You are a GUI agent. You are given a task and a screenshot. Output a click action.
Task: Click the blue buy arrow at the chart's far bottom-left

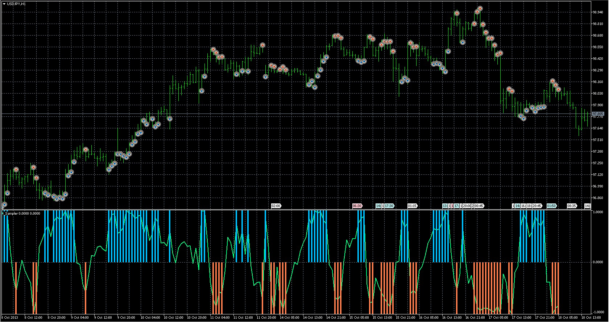click(x=4, y=205)
